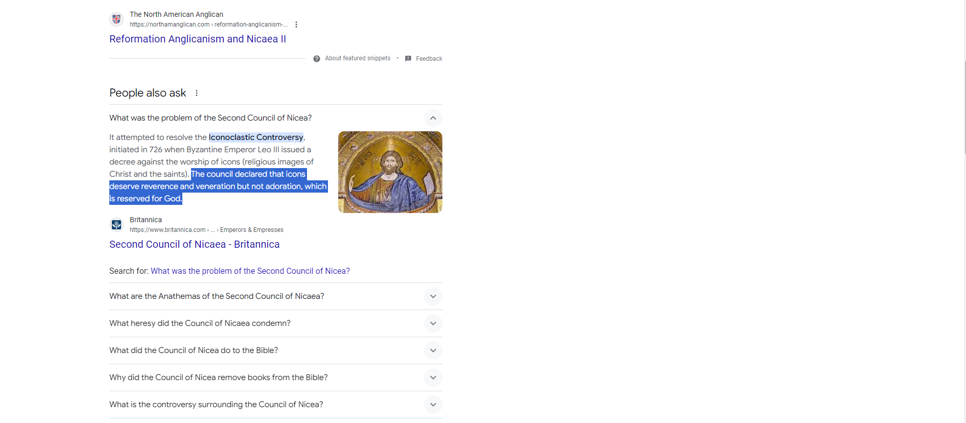Expand the Anathemas of Second Council question
The width and height of the screenshot is (966, 423).
coord(433,296)
